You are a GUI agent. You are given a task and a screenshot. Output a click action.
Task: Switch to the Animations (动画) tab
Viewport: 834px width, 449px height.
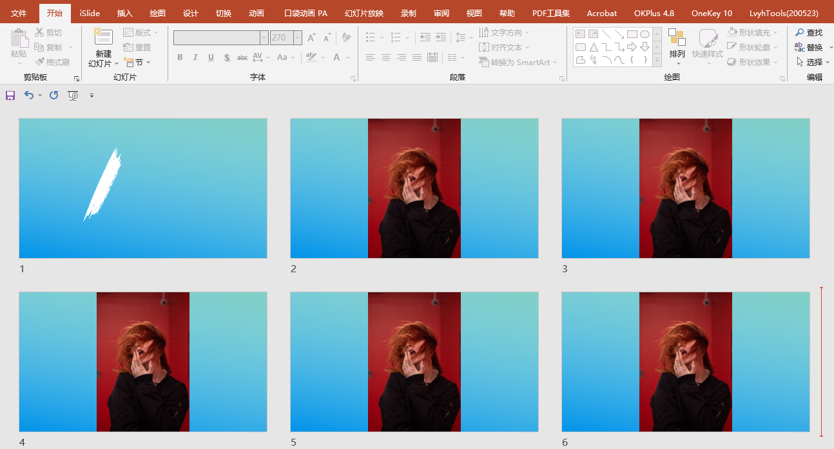coord(257,13)
